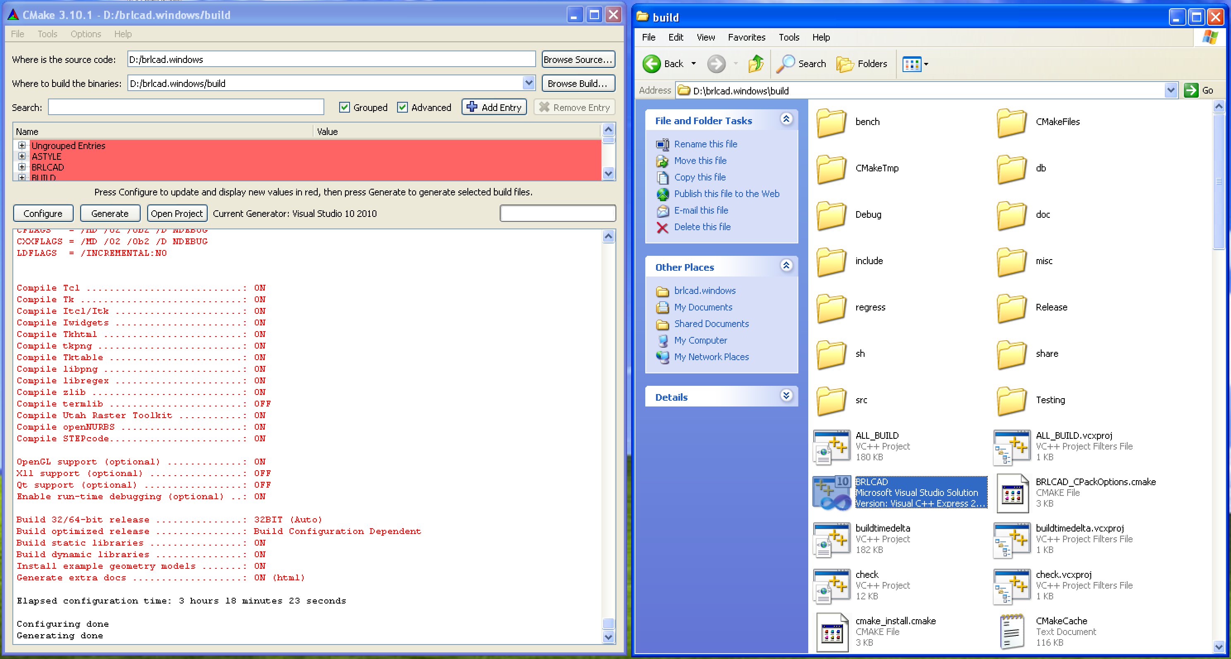This screenshot has height=659, width=1231.
Task: Click the CMake progress bar
Action: 558,213
